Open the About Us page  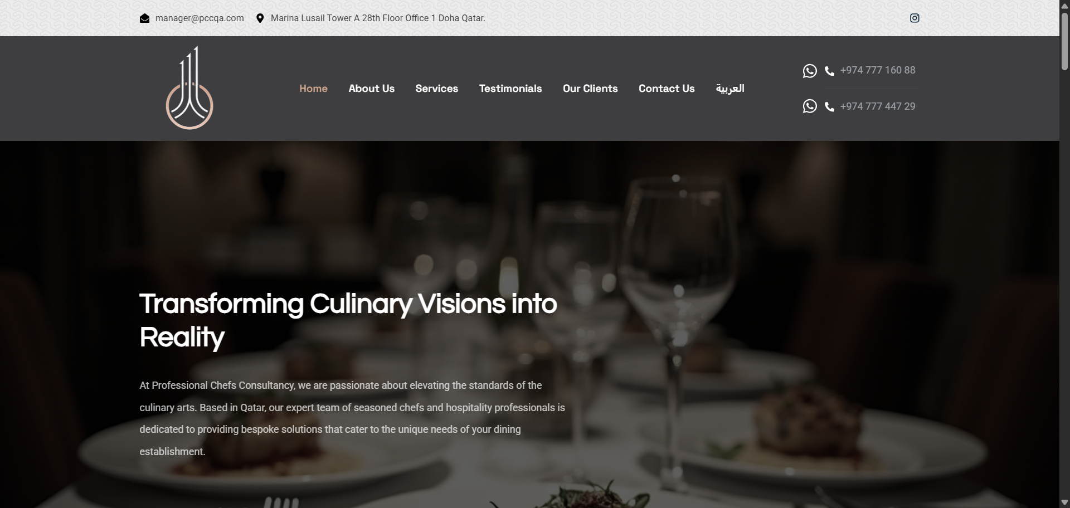point(371,89)
